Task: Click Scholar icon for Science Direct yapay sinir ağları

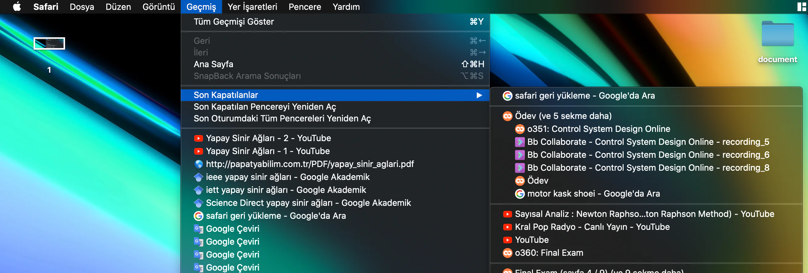Action: click(x=198, y=203)
